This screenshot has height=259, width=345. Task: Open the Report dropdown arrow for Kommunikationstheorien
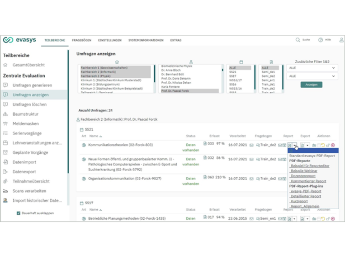pyautogui.click(x=295, y=145)
